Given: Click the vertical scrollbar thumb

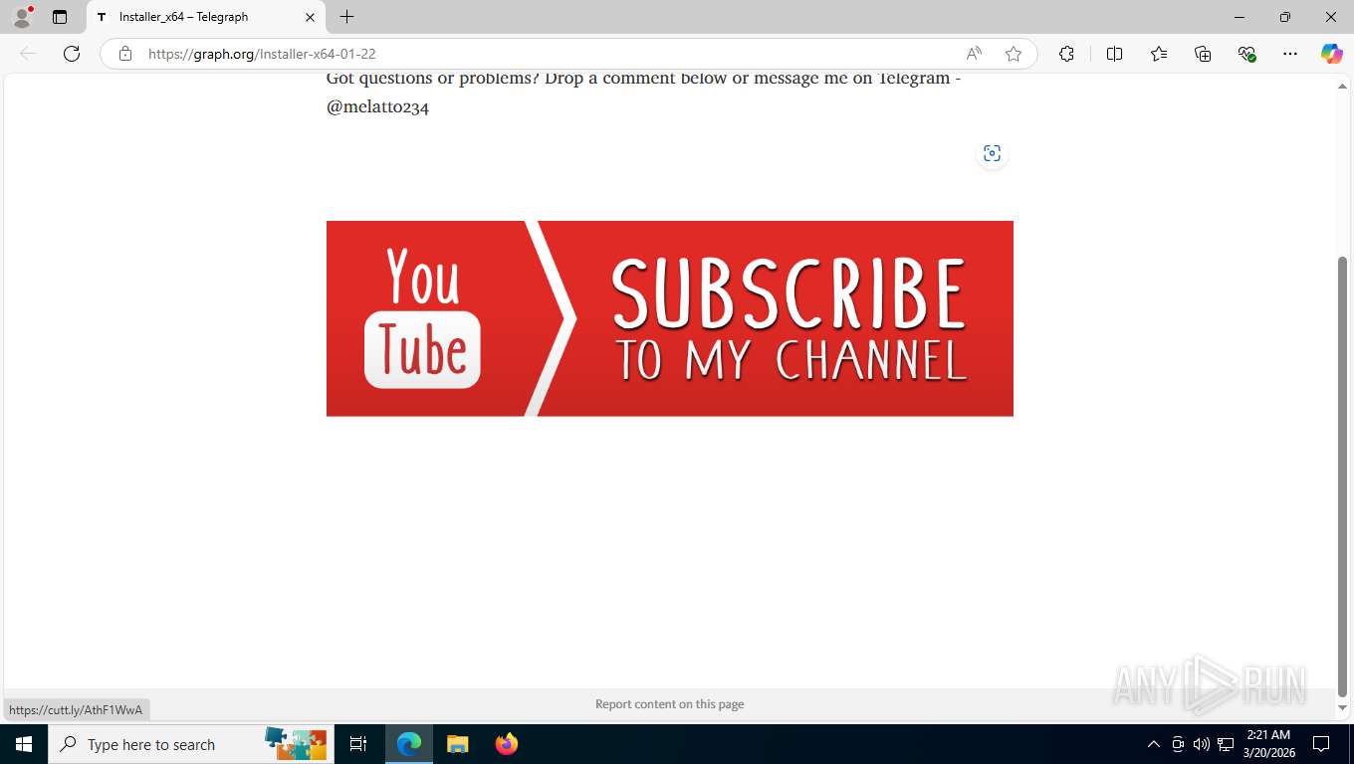Looking at the screenshot, I should point(1342,477).
